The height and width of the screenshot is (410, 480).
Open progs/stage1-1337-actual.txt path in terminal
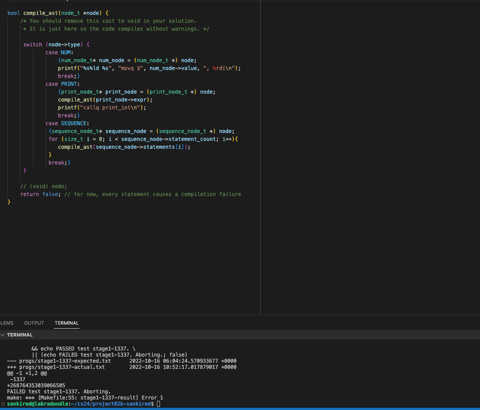[62, 367]
